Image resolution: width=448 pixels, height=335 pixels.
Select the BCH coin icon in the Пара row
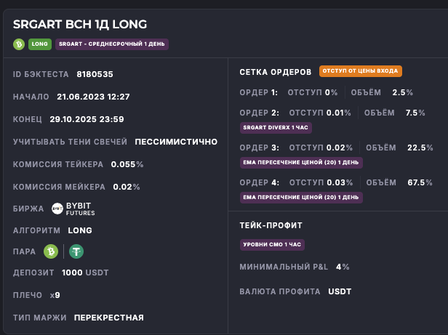[51, 251]
